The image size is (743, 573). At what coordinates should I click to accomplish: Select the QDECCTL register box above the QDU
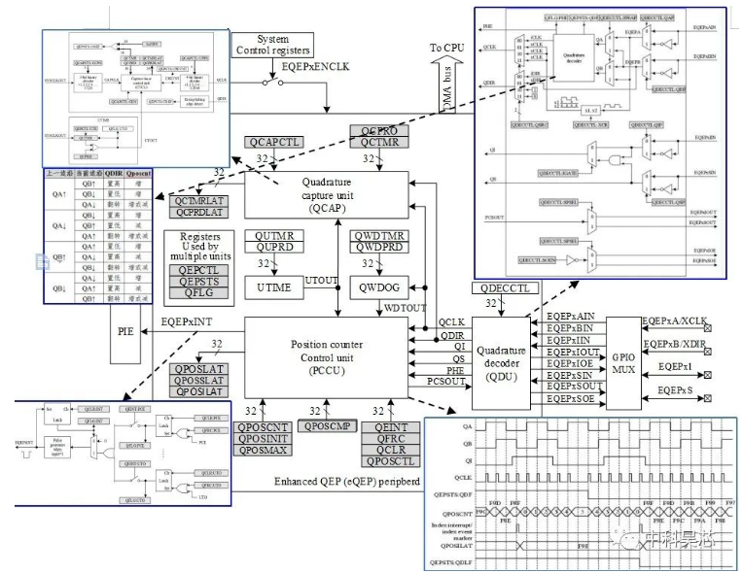click(x=506, y=288)
